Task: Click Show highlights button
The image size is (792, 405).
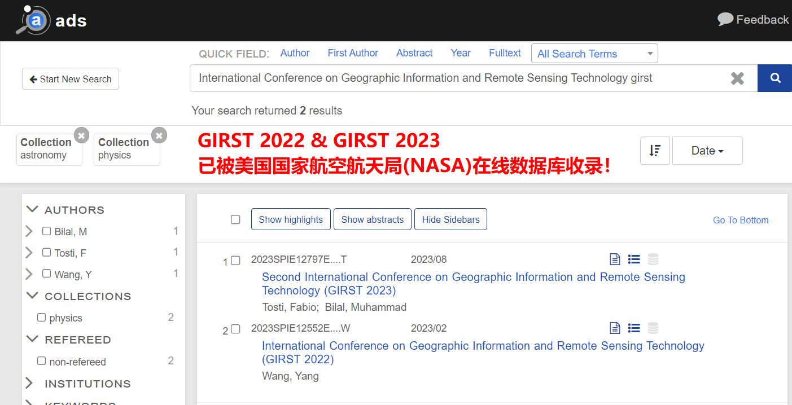Action: [291, 219]
